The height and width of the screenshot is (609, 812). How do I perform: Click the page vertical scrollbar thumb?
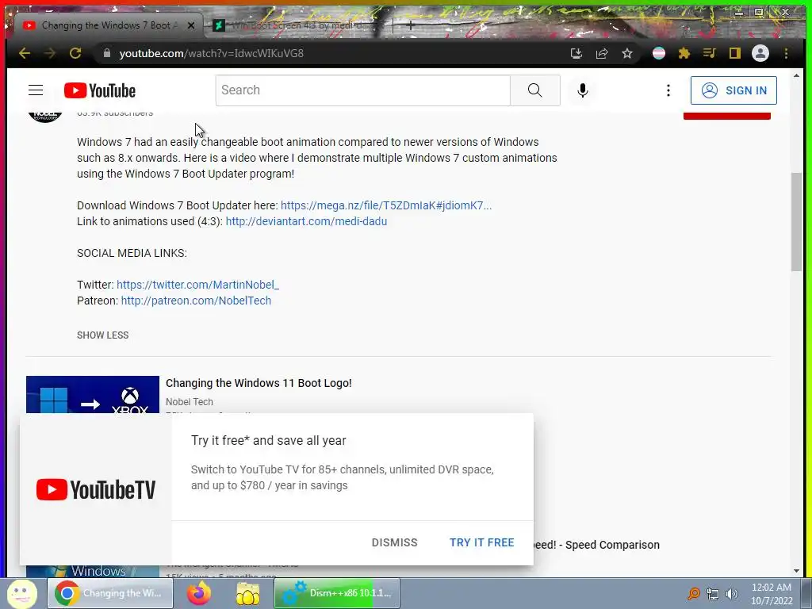(x=796, y=222)
